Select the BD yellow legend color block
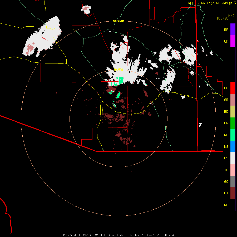Viewport: 237px width, 237px height. pos(233,112)
